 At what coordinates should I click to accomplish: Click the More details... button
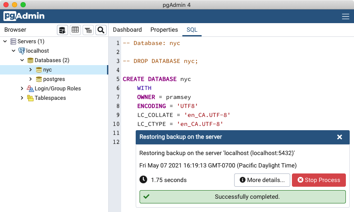262,180
